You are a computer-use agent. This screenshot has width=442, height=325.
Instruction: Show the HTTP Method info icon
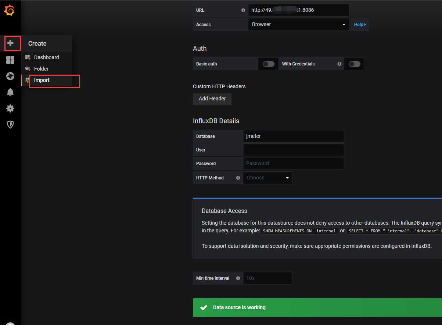(238, 178)
